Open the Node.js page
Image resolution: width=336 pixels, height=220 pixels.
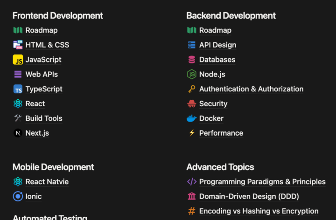[x=212, y=74]
